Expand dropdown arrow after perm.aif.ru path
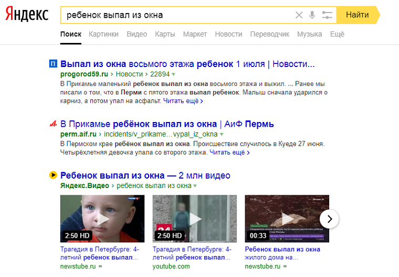 tap(222, 134)
